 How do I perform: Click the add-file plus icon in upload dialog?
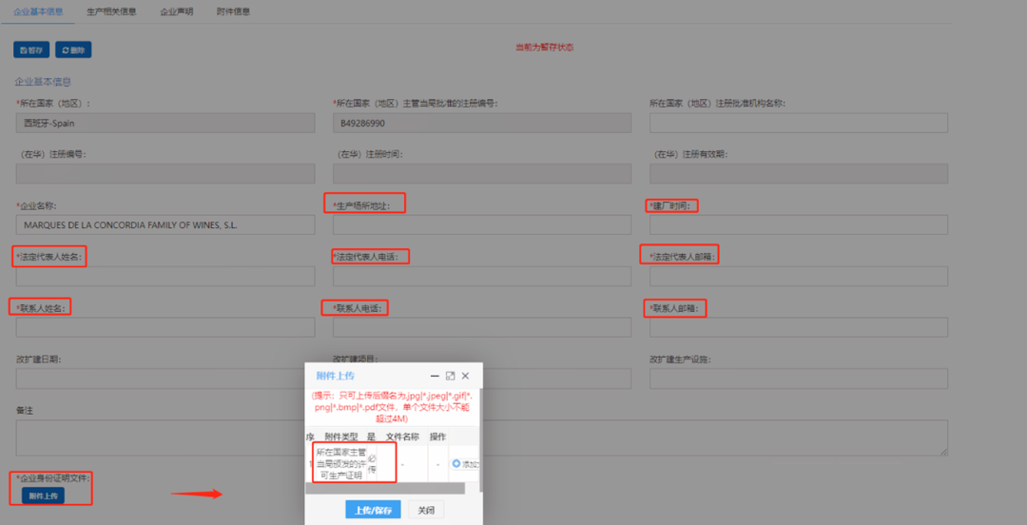[456, 464]
